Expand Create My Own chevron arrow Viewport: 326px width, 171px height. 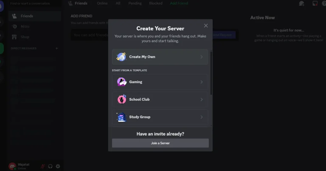202,57
